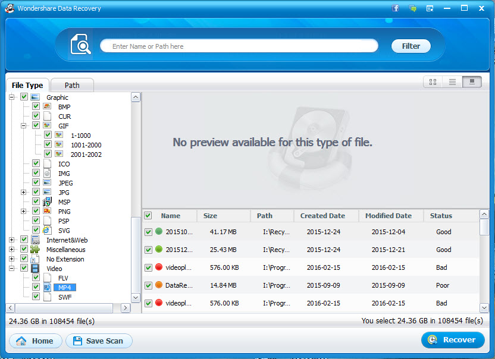This screenshot has height=359, width=495.
Task: Expand the No Extension tree node
Action: point(12,259)
